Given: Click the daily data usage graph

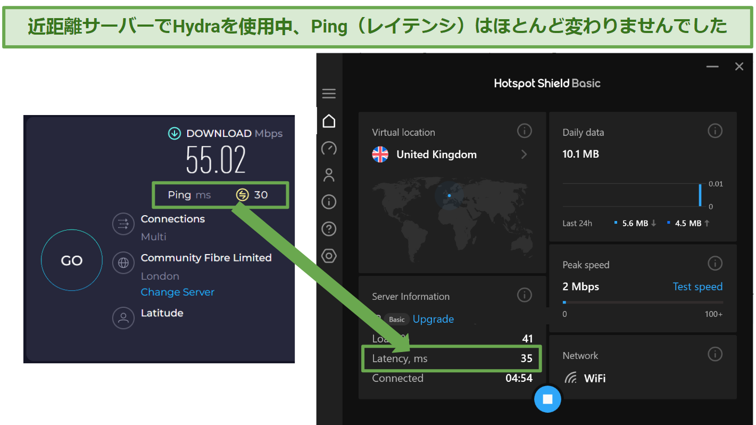Looking at the screenshot, I should 633,195.
